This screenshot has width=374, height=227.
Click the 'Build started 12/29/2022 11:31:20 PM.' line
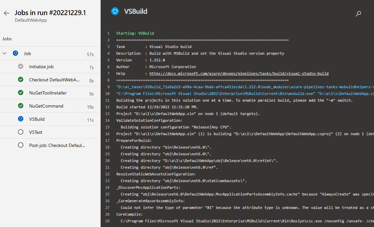(x=157, y=107)
